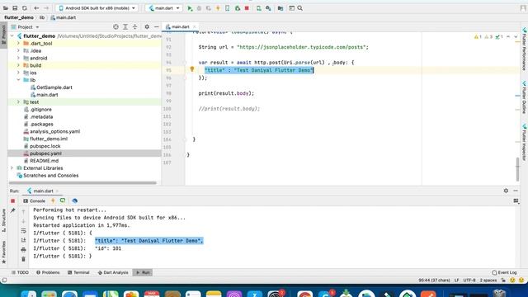528x297 pixels.
Task: Toggle soft-wrap icon in console sidebar
Action: click(23, 231)
